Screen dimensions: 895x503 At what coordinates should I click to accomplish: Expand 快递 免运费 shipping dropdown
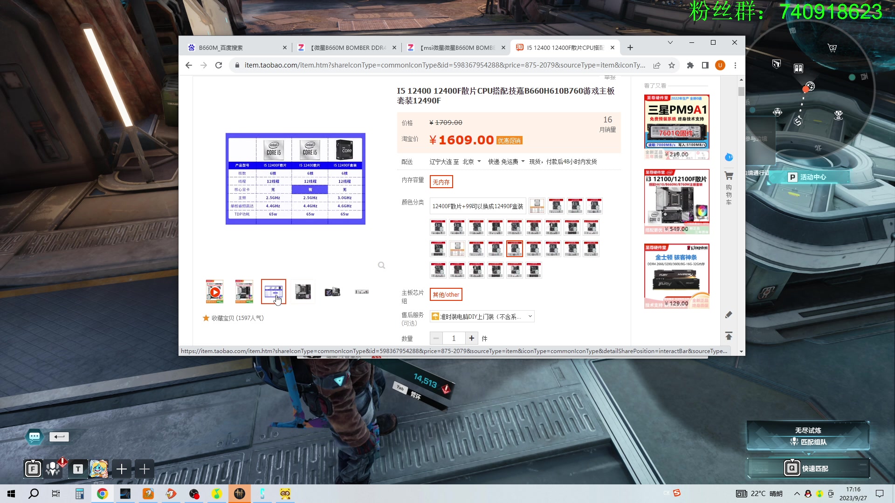pyautogui.click(x=506, y=162)
